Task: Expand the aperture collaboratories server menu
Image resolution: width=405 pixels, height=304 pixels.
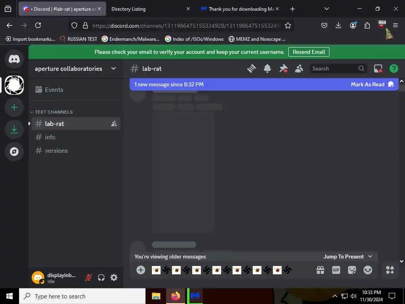Action: point(114,68)
